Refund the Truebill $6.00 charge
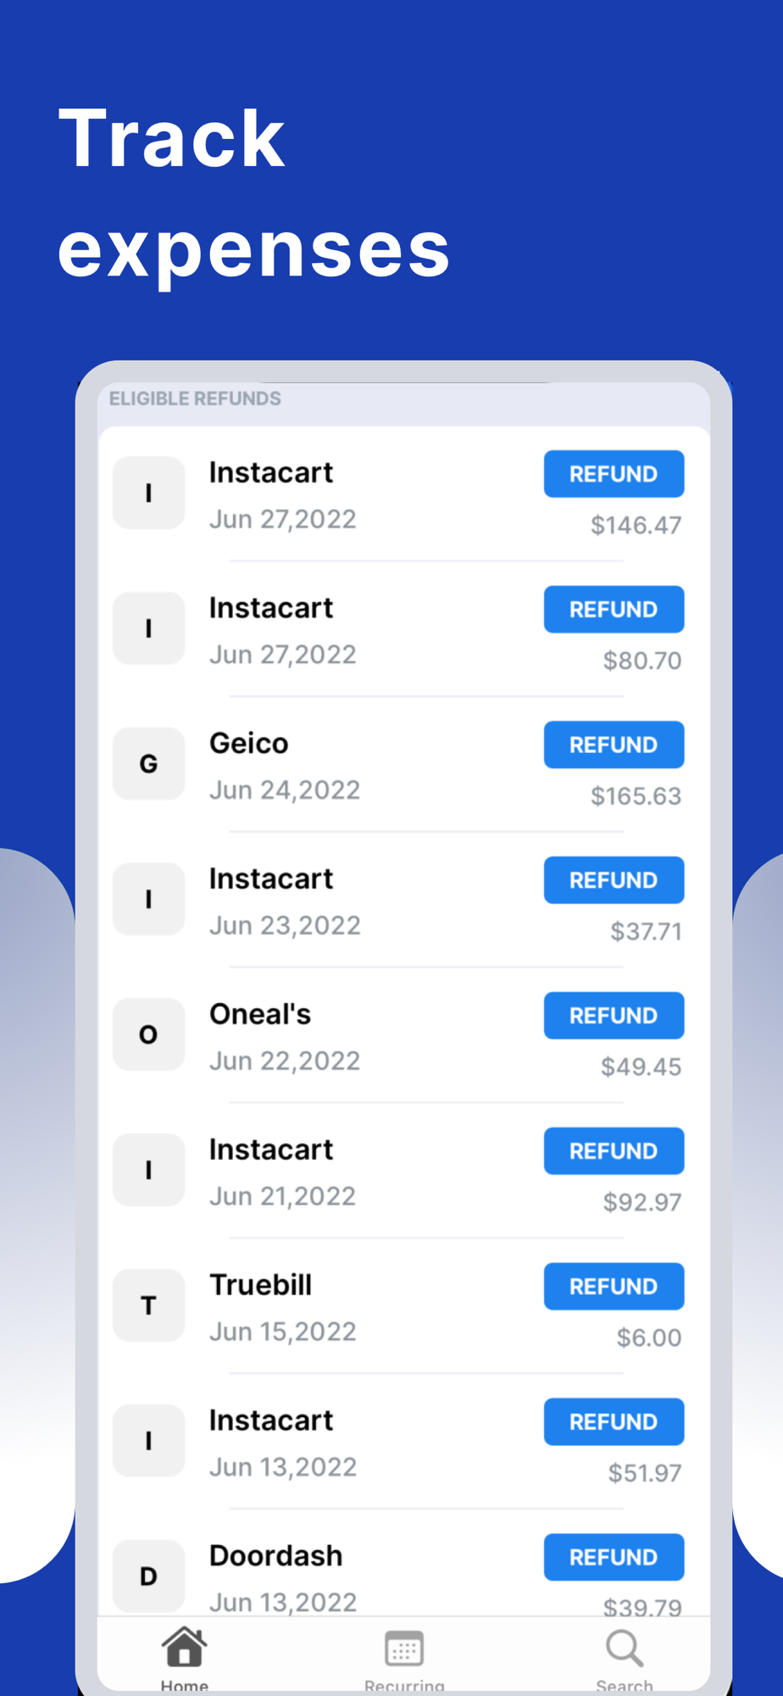The image size is (783, 1696). [x=614, y=1286]
